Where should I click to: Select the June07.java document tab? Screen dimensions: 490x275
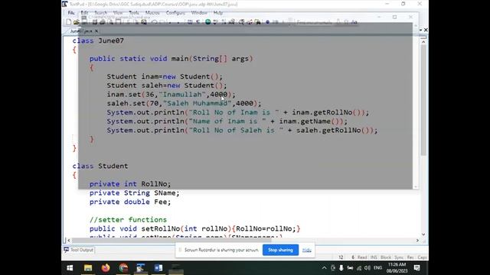point(81,31)
